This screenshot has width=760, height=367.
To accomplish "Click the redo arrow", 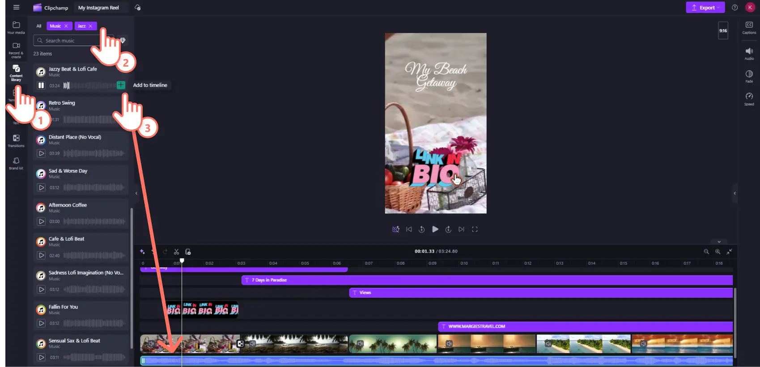I will pos(165,252).
